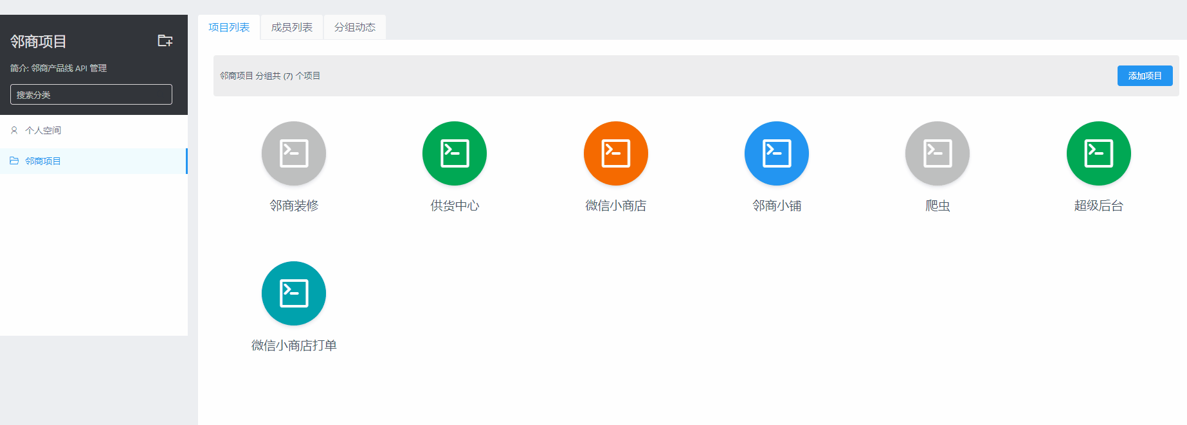1187x425 pixels.
Task: Open the 微信小商店 orange project icon
Action: coord(616,153)
